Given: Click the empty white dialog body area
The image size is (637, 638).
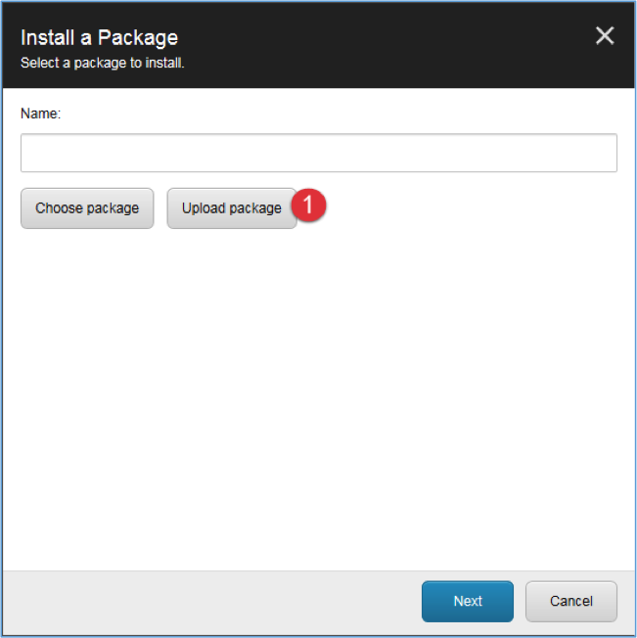Looking at the screenshot, I should [x=319, y=387].
